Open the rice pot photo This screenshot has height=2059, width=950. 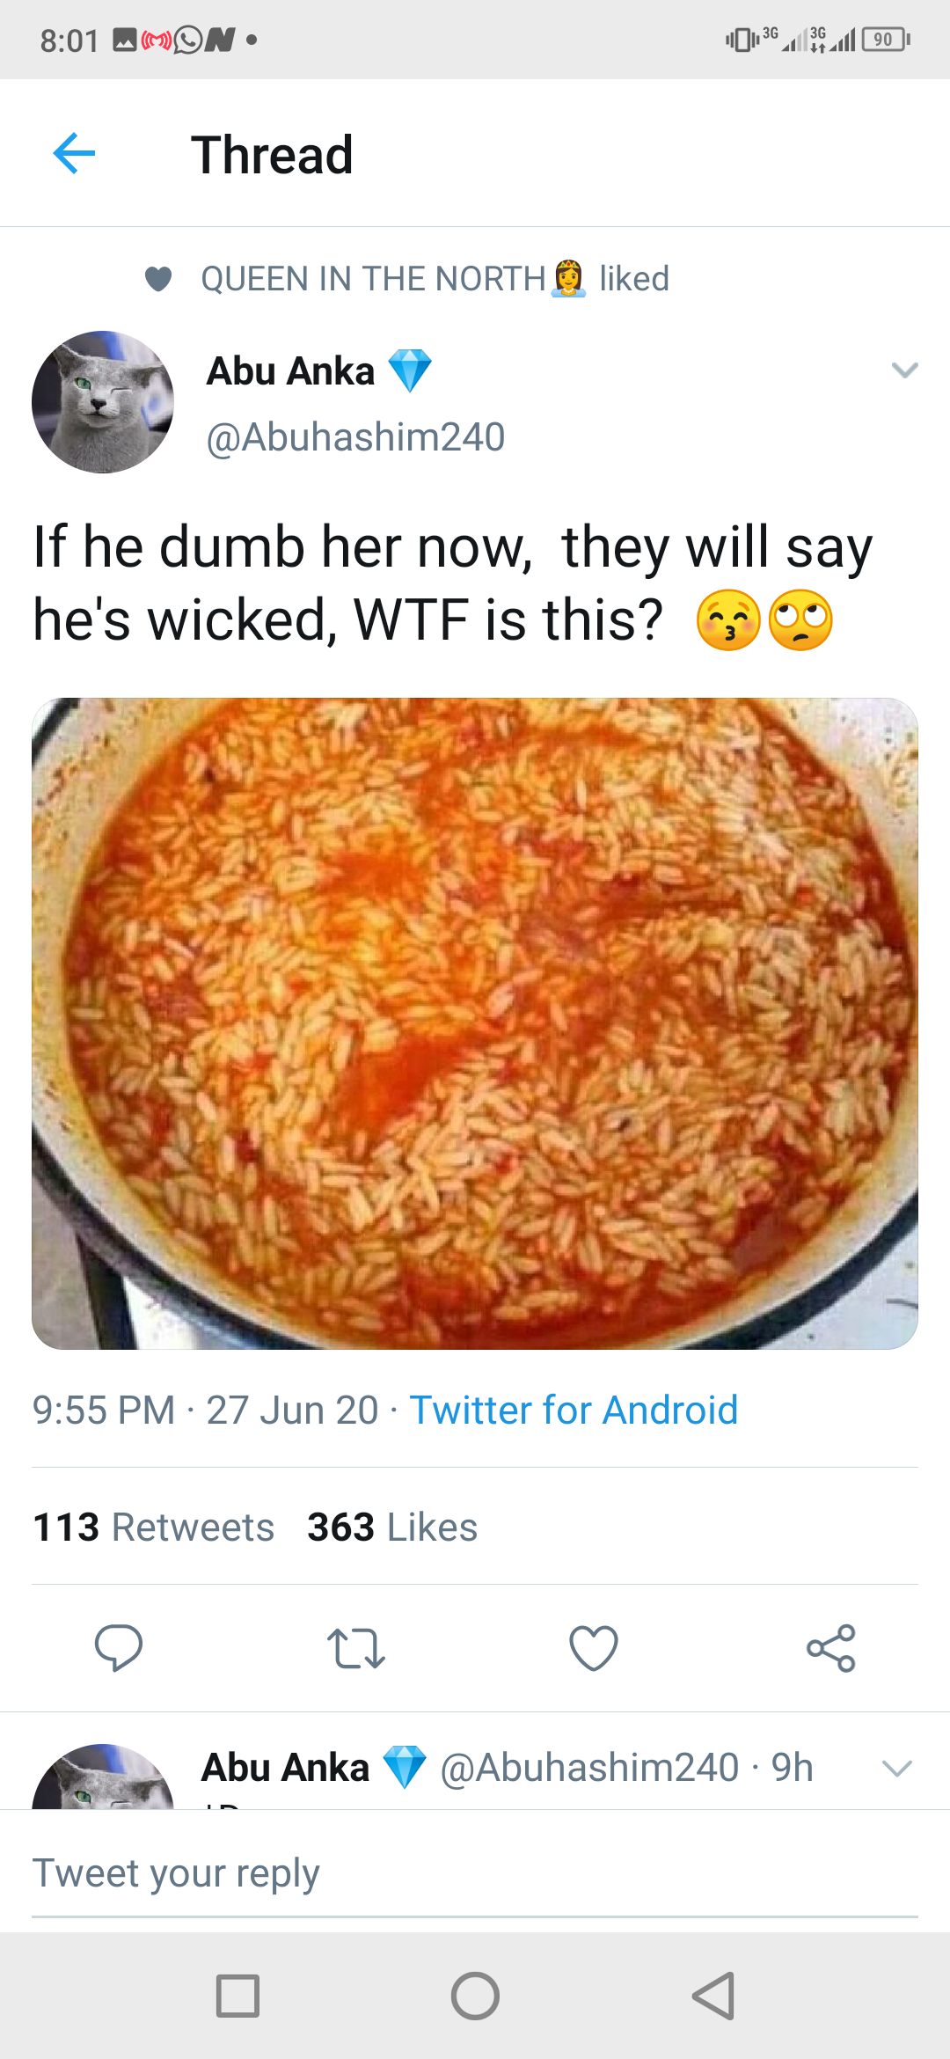click(475, 1023)
